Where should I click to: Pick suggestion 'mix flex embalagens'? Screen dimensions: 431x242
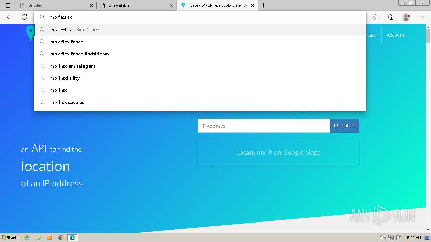click(200, 66)
